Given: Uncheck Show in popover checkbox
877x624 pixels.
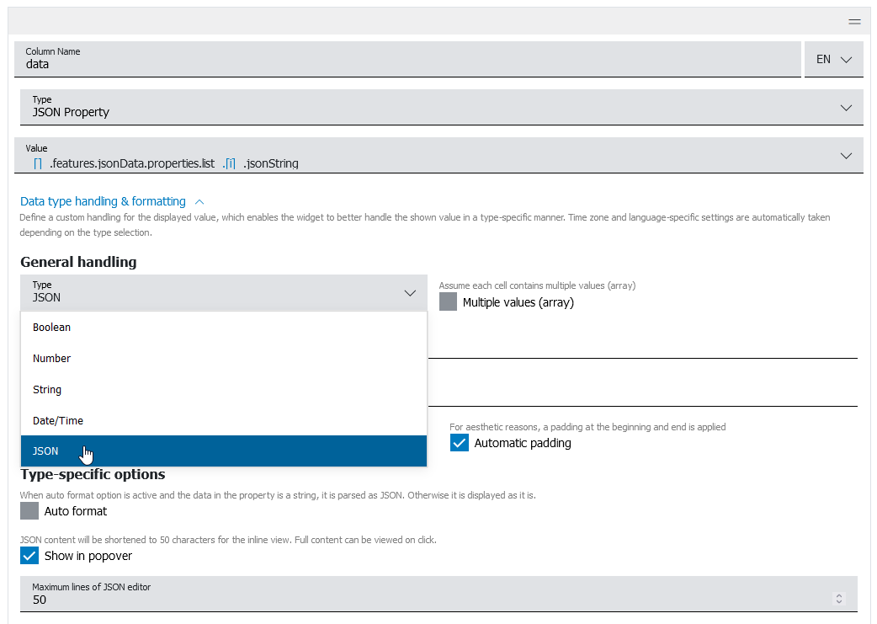Looking at the screenshot, I should 30,556.
